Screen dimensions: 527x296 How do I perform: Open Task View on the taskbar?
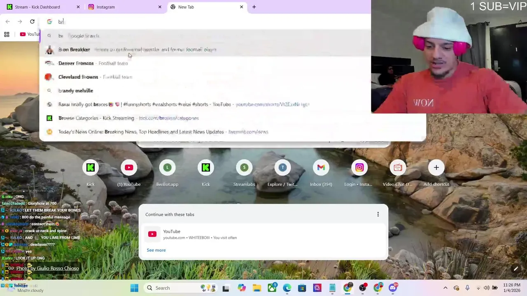pyautogui.click(x=226, y=288)
